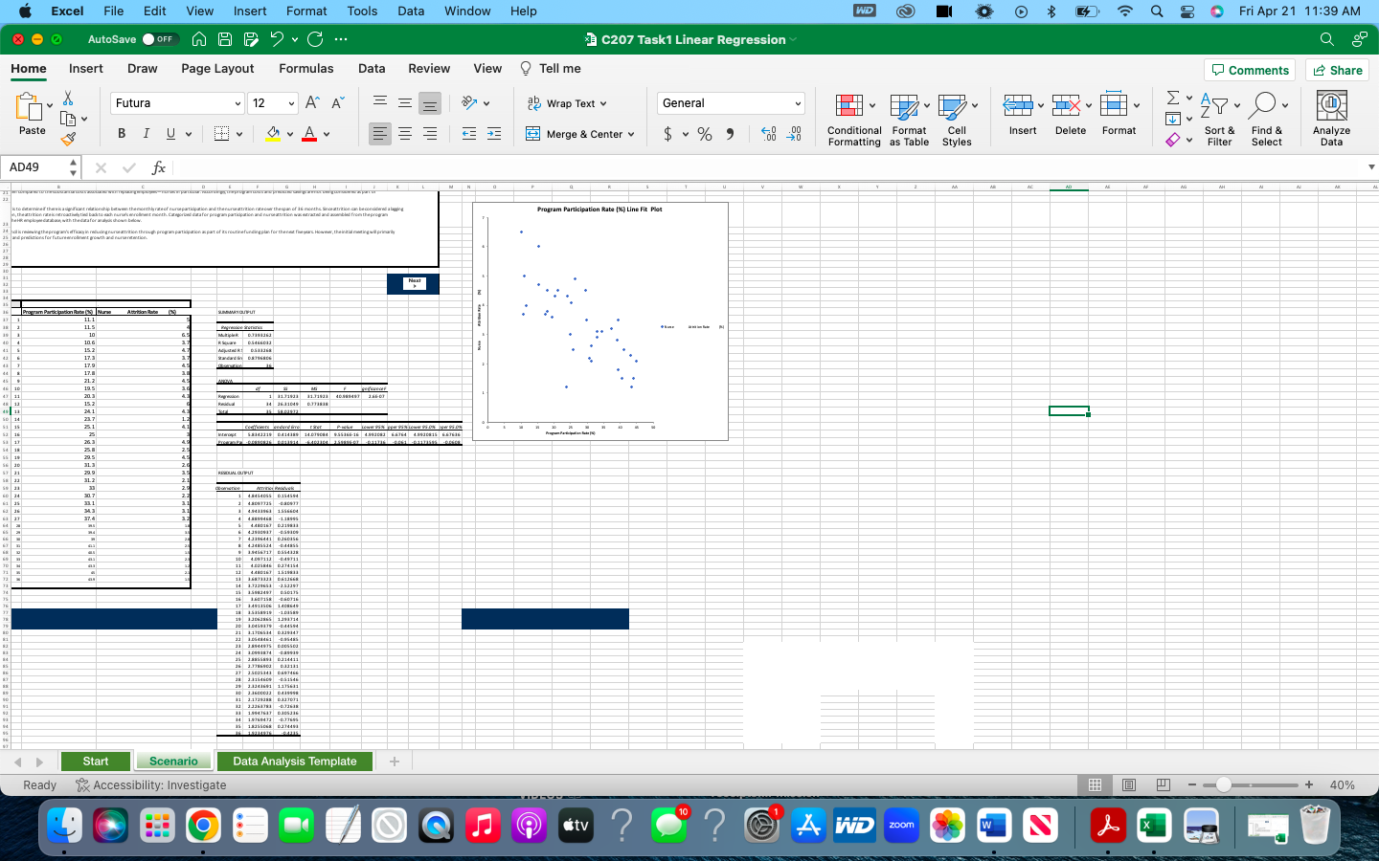Image resolution: width=1379 pixels, height=861 pixels.
Task: Click Format as Table icon
Action: click(x=909, y=121)
